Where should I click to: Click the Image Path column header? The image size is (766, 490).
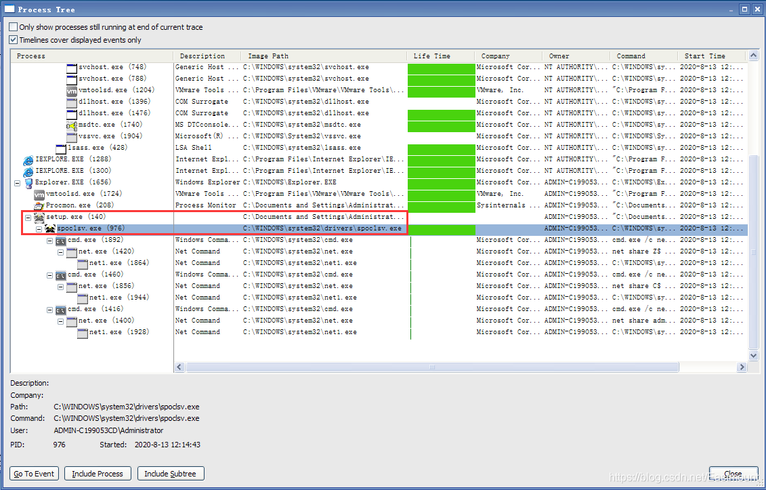(324, 56)
